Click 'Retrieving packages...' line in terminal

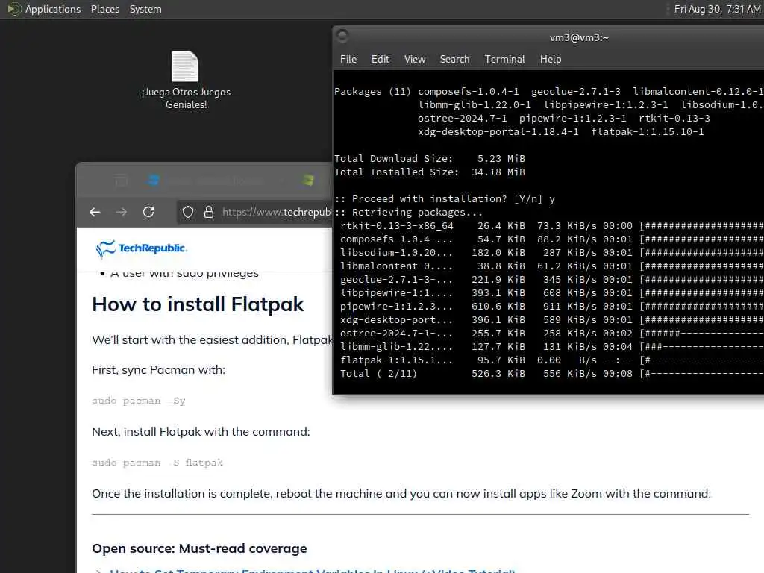tap(408, 213)
